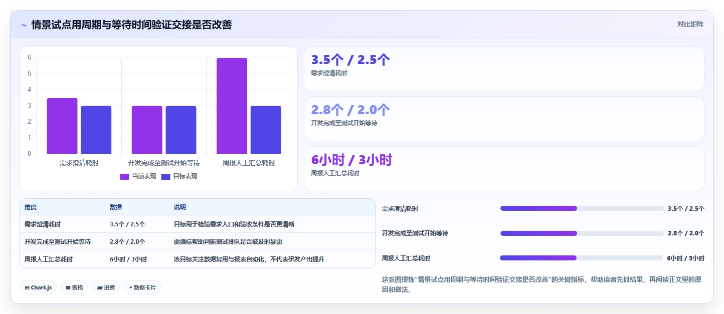Click table cell 开发完成至测试开始等待
Screen dimensions: 724x314
(x=58, y=242)
